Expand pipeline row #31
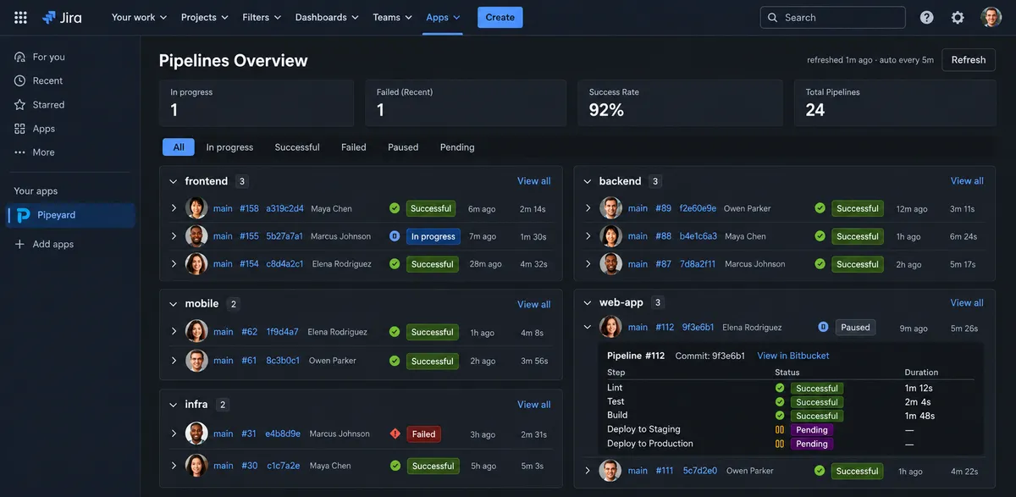The width and height of the screenshot is (1016, 497). (x=174, y=433)
